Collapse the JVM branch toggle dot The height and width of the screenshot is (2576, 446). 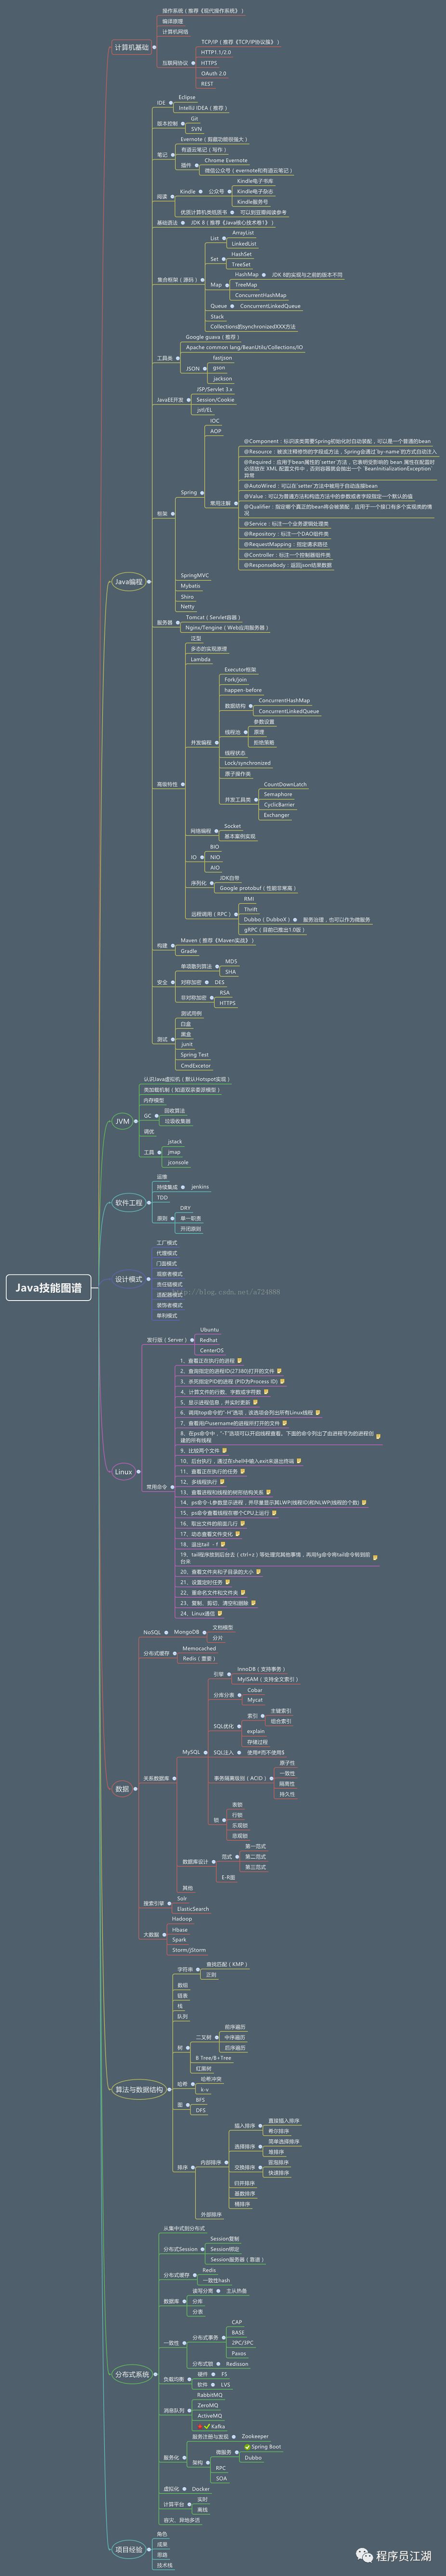(x=137, y=1121)
